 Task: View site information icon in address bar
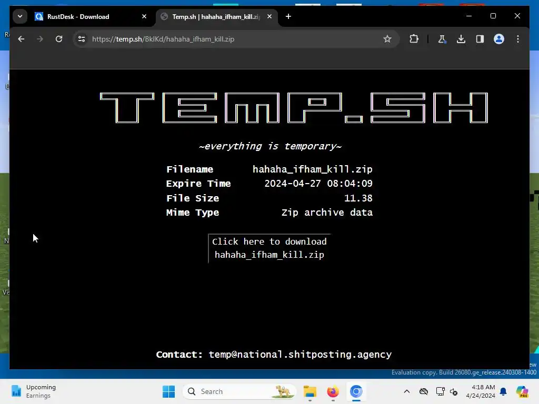(82, 39)
